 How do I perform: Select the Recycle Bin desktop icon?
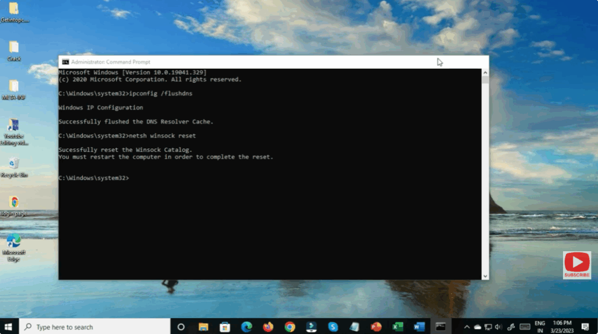[14, 167]
